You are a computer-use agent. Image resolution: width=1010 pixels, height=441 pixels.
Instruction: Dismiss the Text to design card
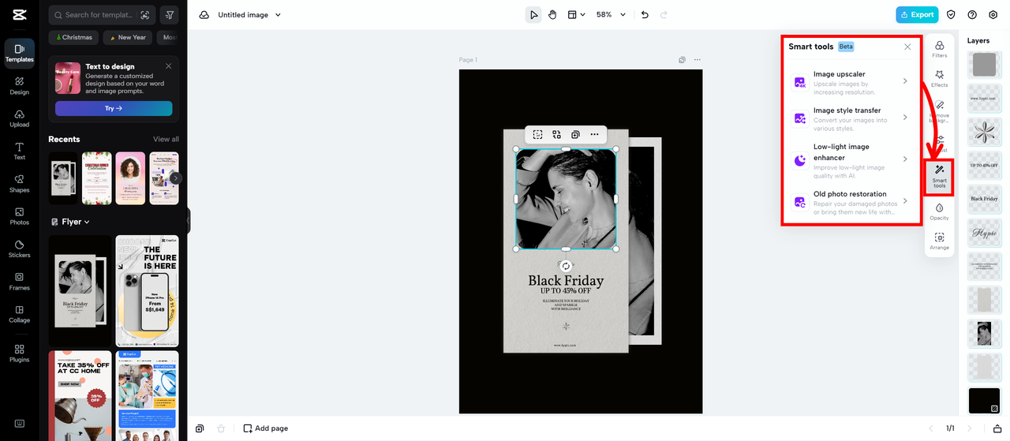(169, 66)
